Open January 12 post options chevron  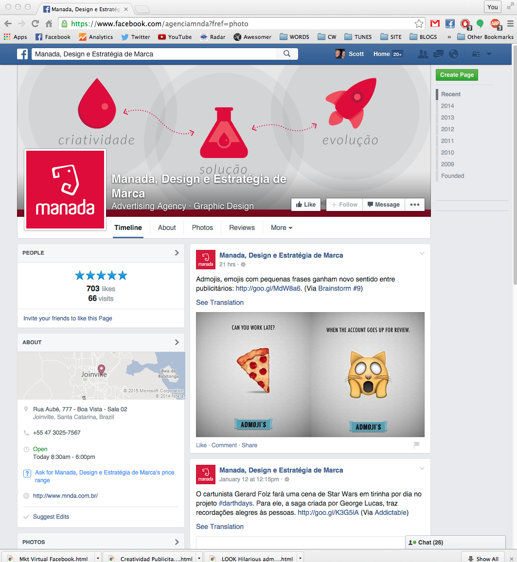tap(422, 469)
